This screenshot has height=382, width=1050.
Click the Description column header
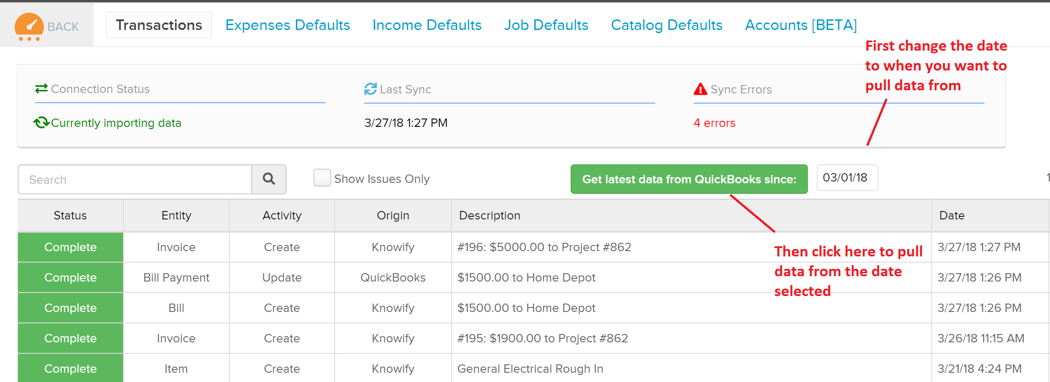(691, 215)
